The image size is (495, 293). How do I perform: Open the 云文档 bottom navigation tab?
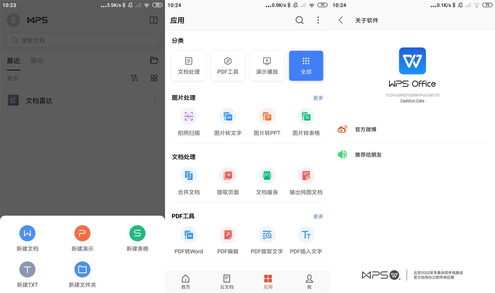(226, 281)
